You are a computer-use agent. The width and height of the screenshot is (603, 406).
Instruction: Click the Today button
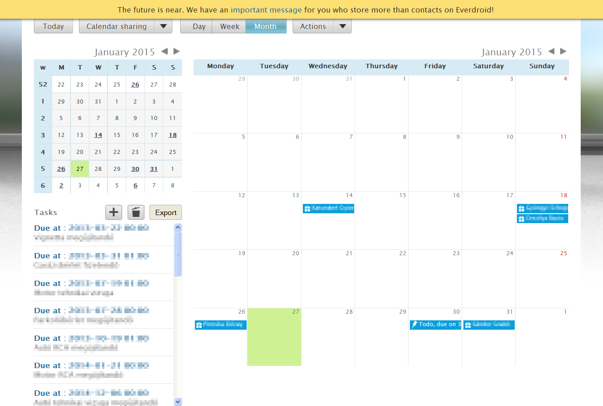point(54,26)
